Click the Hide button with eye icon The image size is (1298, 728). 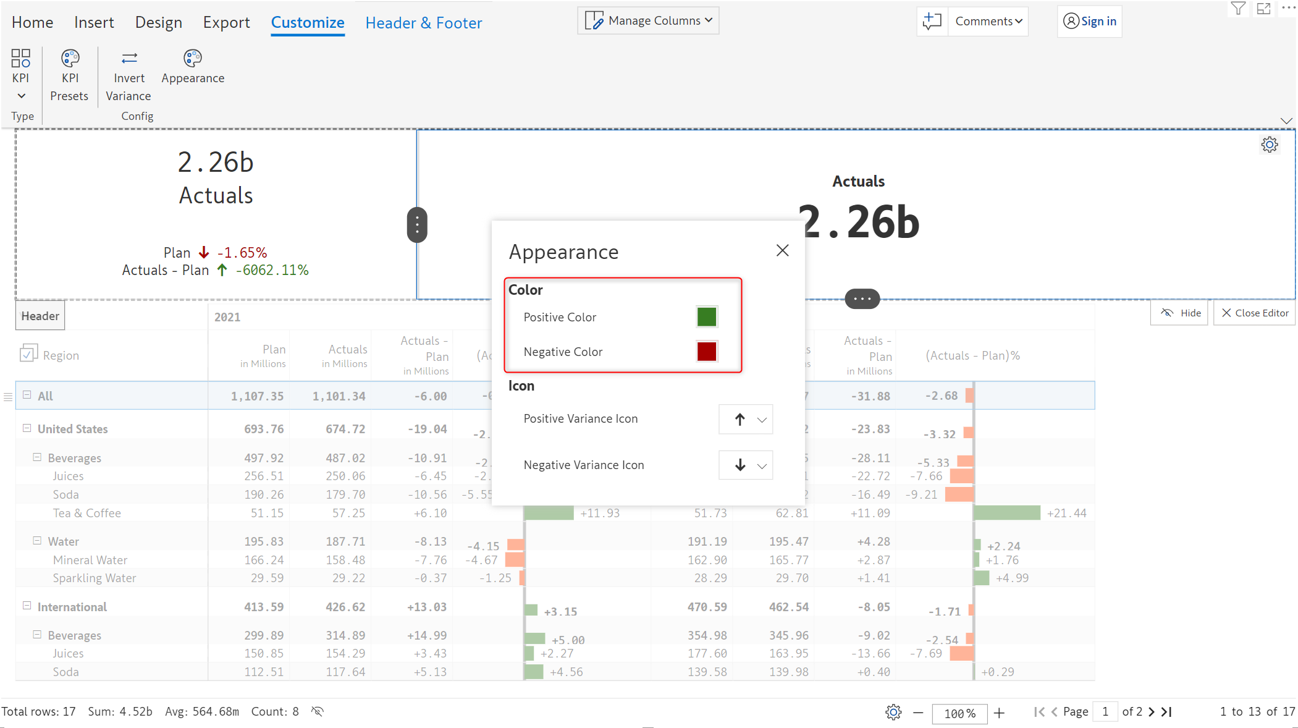tap(1179, 313)
